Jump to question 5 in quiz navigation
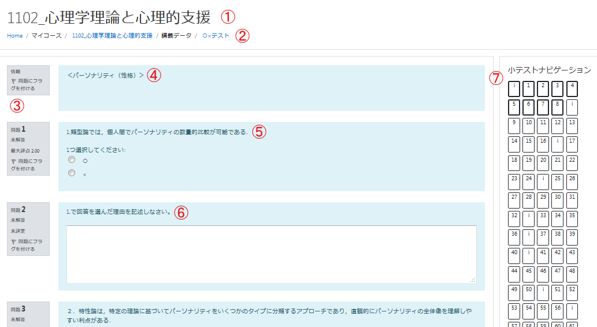Screen dimensions: 597x327 (514, 107)
